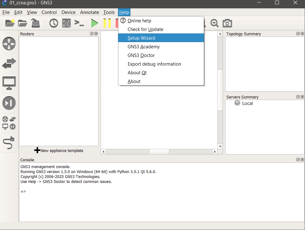Select Check for Update menu entry
This screenshot has width=305, height=230.
[x=161, y=29]
